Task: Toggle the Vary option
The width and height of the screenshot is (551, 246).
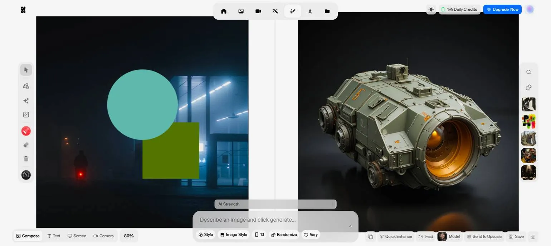Action: click(311, 235)
